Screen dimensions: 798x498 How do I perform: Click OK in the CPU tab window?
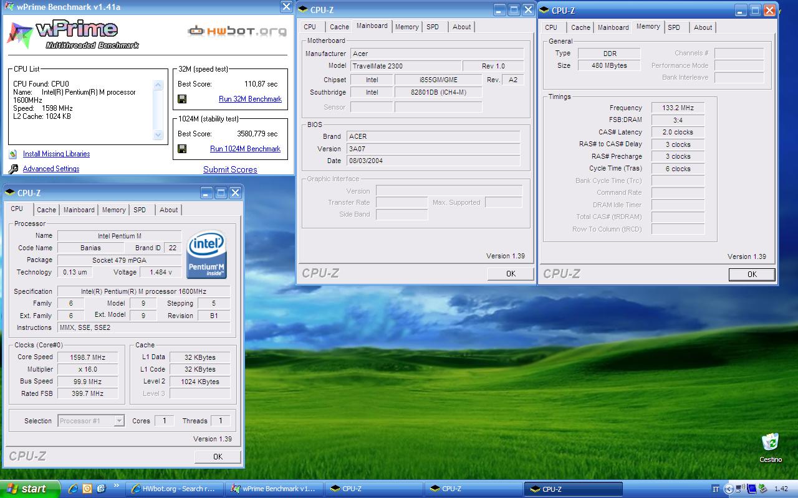[218, 456]
